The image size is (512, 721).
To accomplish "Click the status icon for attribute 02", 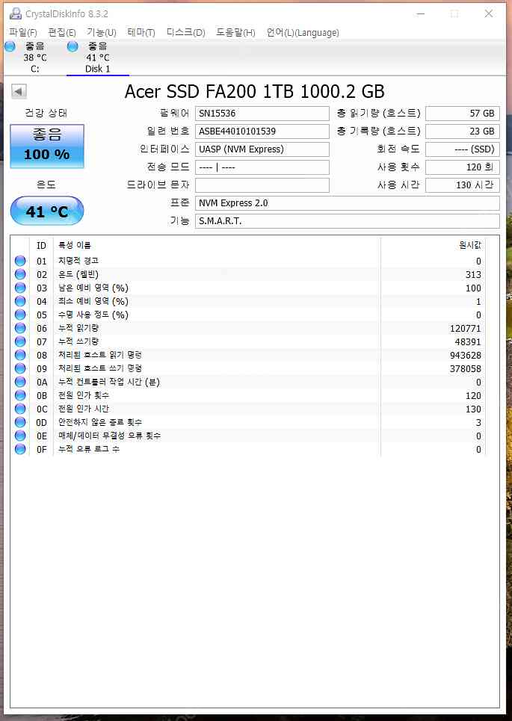I will coord(20,274).
